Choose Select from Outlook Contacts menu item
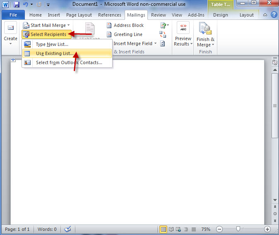This screenshot has height=235, width=279. click(67, 62)
